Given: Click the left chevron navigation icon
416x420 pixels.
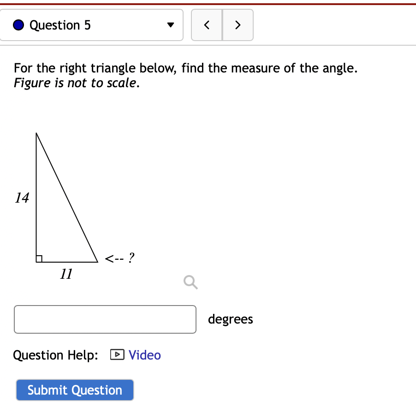Looking at the screenshot, I should [x=207, y=25].
